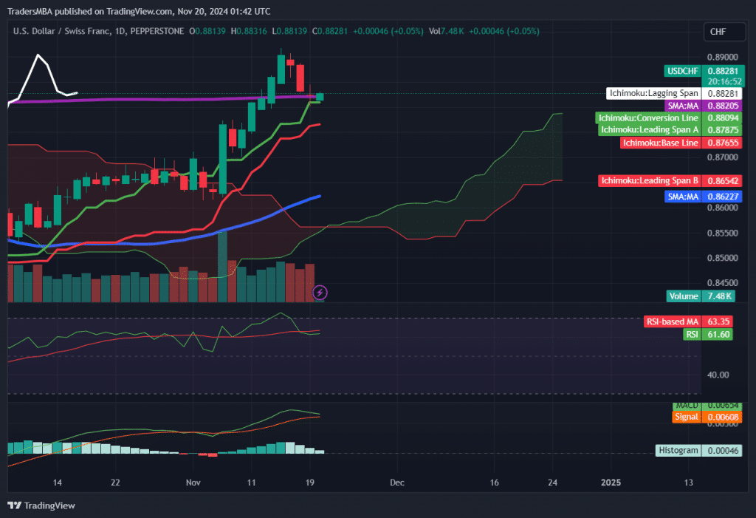Select the Ichimoku:Base Line label
The height and width of the screenshot is (518, 756).
coord(660,143)
